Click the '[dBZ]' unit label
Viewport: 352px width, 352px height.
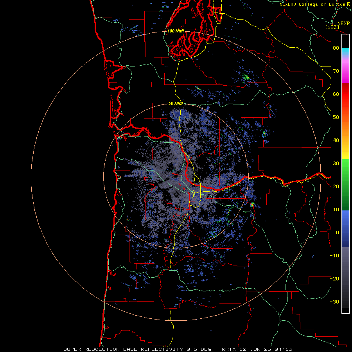point(332,27)
